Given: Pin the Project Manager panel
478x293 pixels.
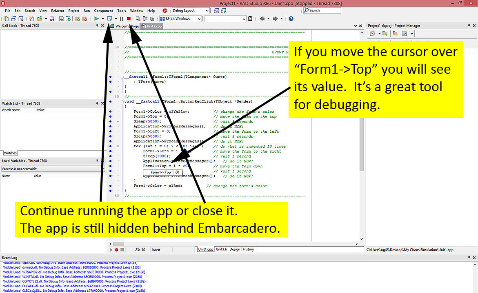Looking at the screenshot, I should (469, 26).
